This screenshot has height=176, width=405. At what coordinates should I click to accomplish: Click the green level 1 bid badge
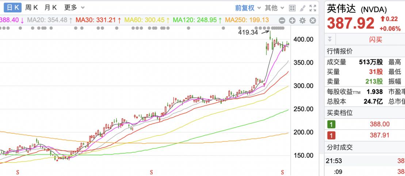click(x=331, y=125)
